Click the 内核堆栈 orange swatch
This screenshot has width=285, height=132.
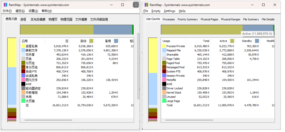point(23,93)
